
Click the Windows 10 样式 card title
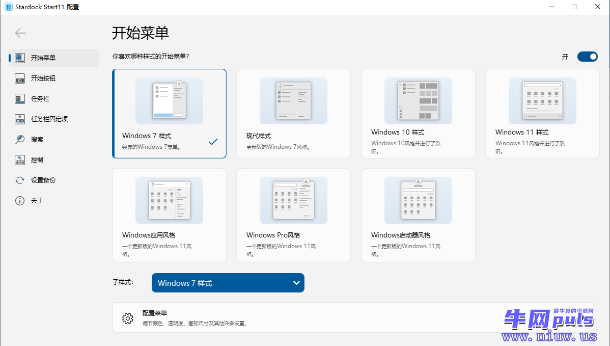click(x=398, y=132)
